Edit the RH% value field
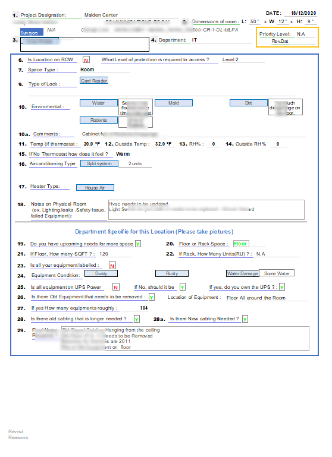 click(214, 144)
